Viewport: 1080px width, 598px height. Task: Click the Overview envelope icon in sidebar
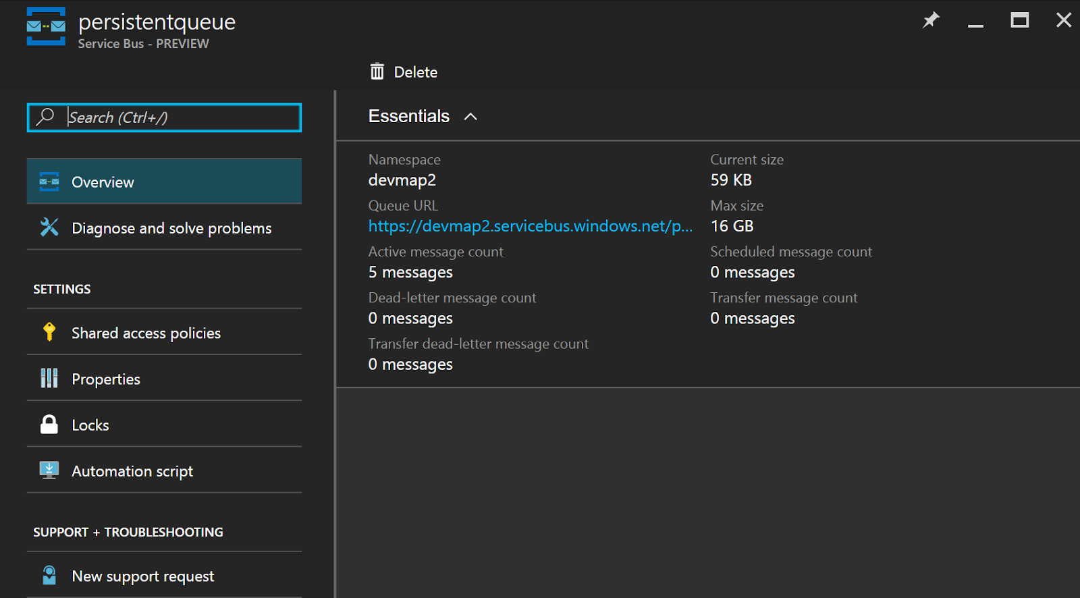(49, 182)
